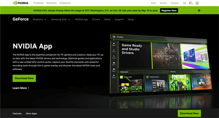219x118 pixels.
Task: Click the NVIDIA logo in the top bar
Action: tap(21, 3)
